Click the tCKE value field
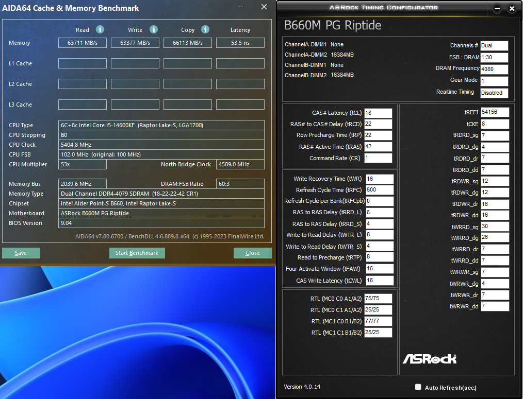Image resolution: width=523 pixels, height=399 pixels. click(x=495, y=124)
